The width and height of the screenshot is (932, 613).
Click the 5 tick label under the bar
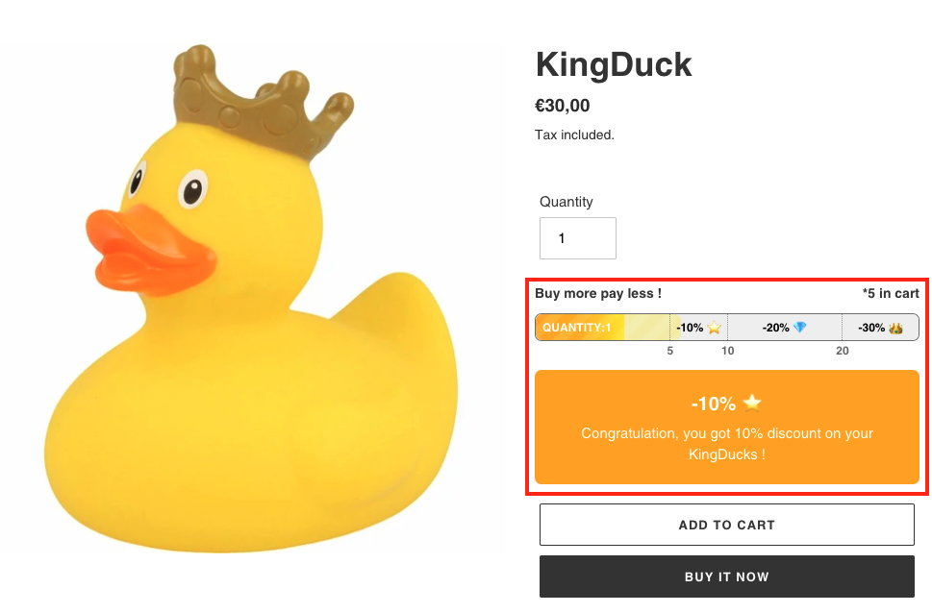click(670, 351)
